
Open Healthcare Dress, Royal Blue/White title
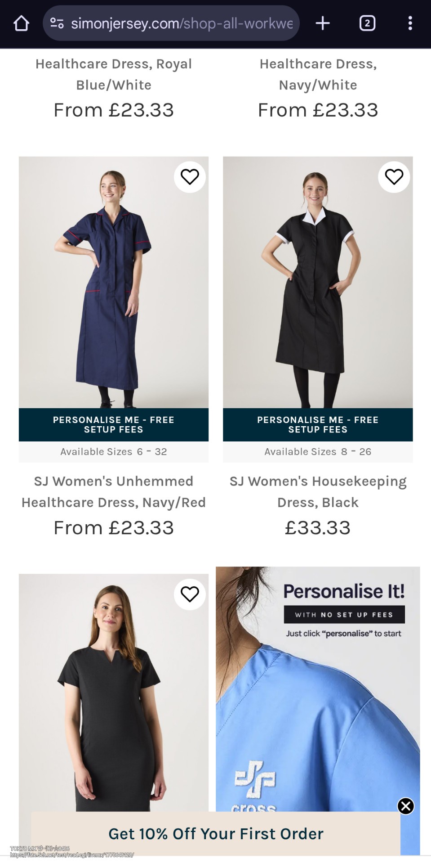tap(114, 74)
